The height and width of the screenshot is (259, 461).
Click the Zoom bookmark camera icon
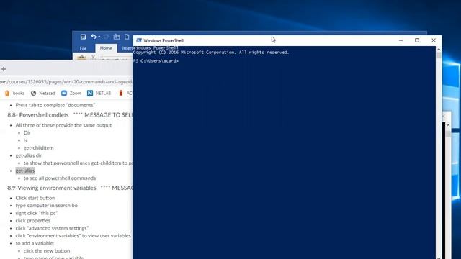click(64, 93)
